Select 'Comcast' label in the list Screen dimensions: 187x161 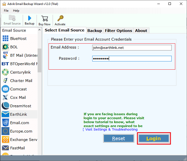tap(19, 89)
